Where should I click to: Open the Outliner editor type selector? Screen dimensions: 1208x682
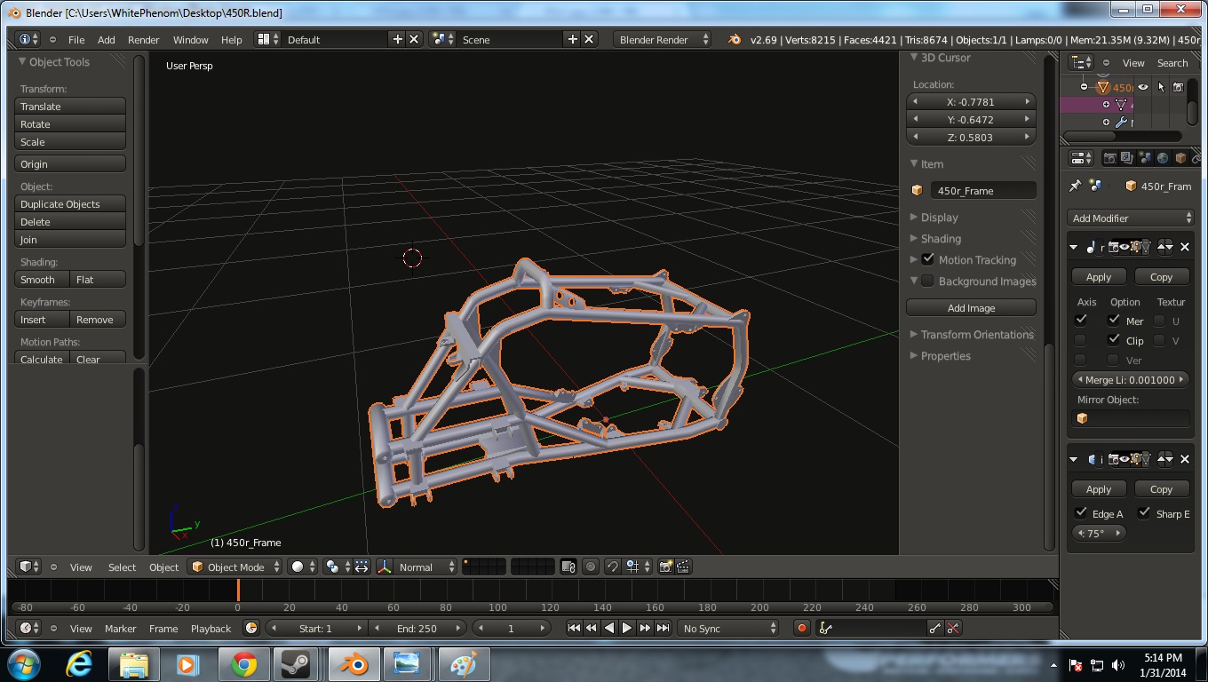[x=1081, y=62]
